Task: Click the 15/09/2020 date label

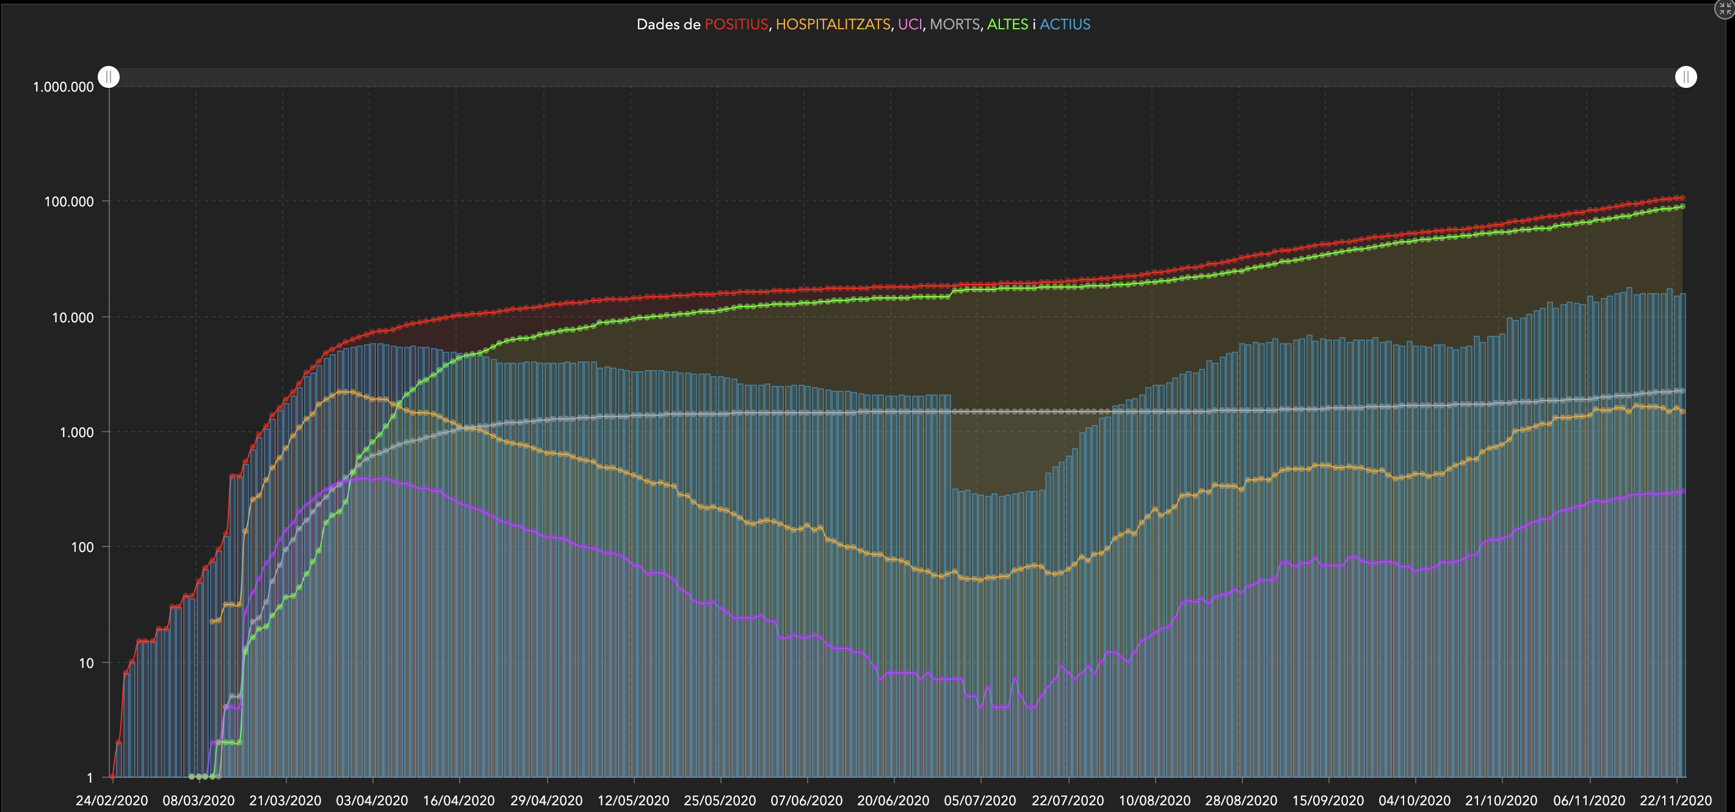Action: (x=1328, y=800)
